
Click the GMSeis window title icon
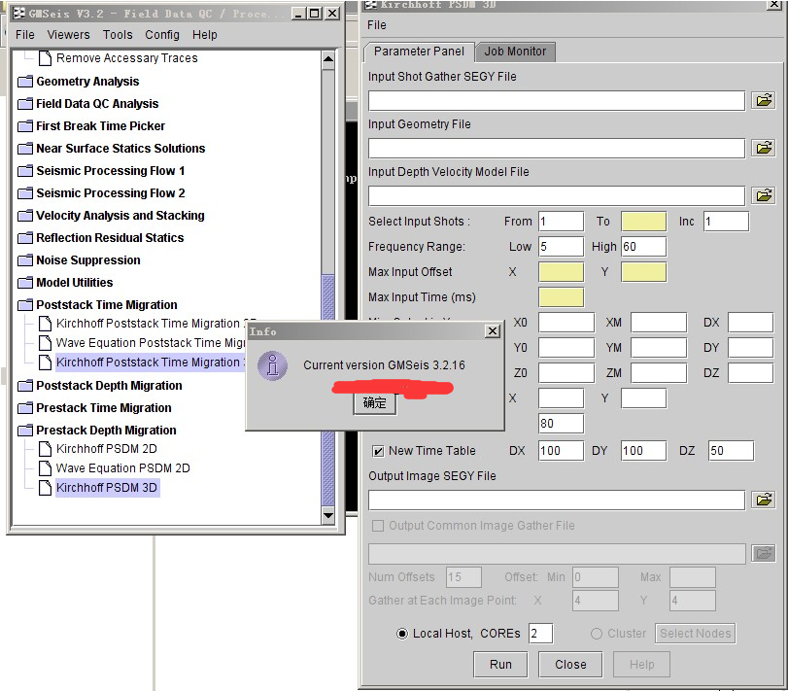pos(19,14)
